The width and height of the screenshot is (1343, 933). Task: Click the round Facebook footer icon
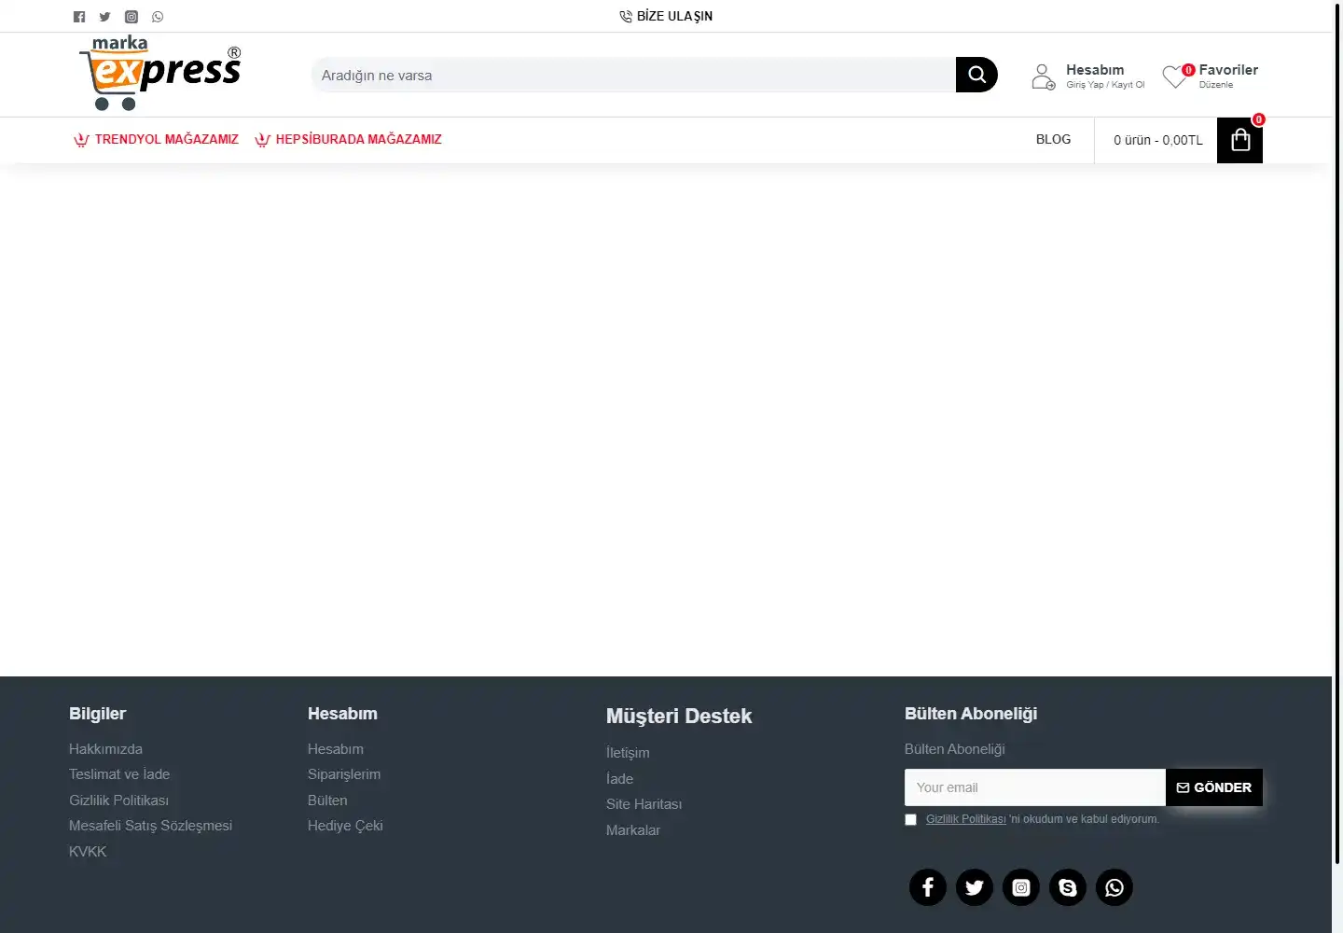point(928,887)
